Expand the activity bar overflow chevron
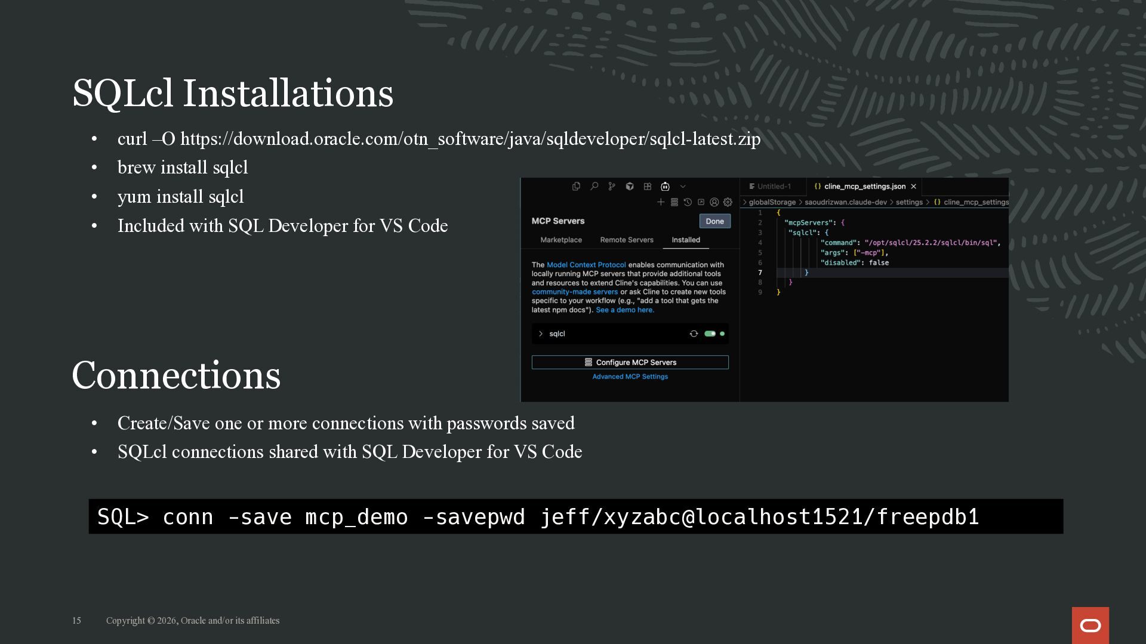 click(683, 187)
